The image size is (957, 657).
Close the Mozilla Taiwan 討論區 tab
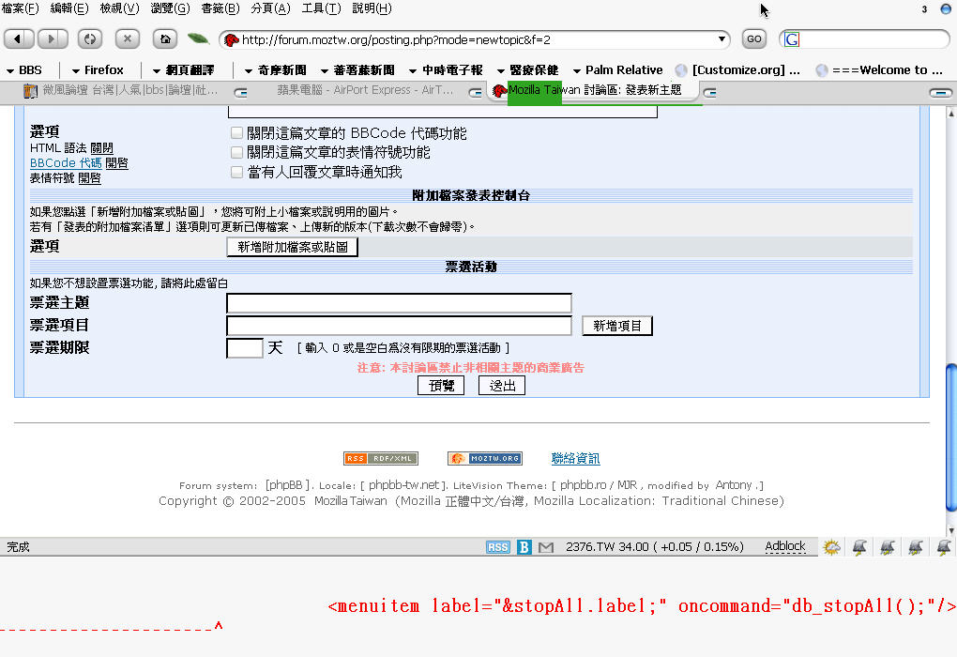[709, 93]
